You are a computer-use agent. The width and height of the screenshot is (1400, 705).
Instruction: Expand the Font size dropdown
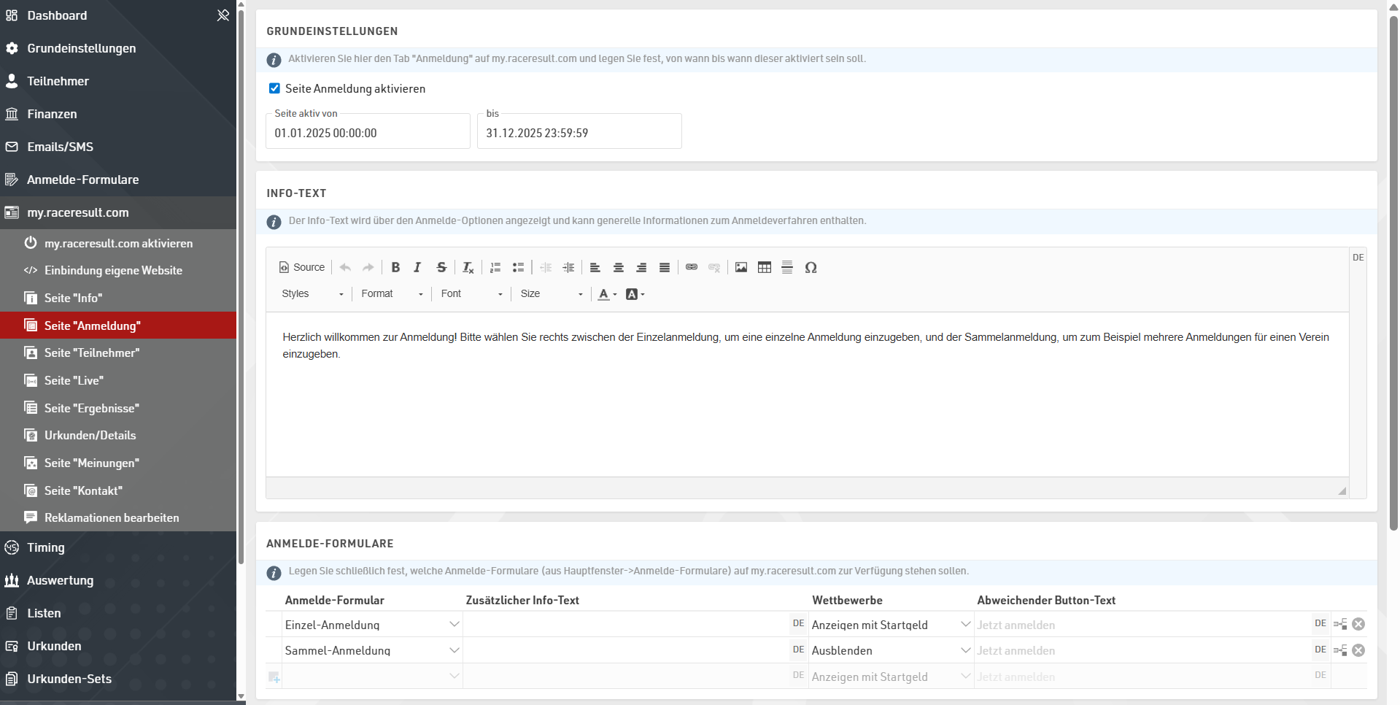(552, 293)
